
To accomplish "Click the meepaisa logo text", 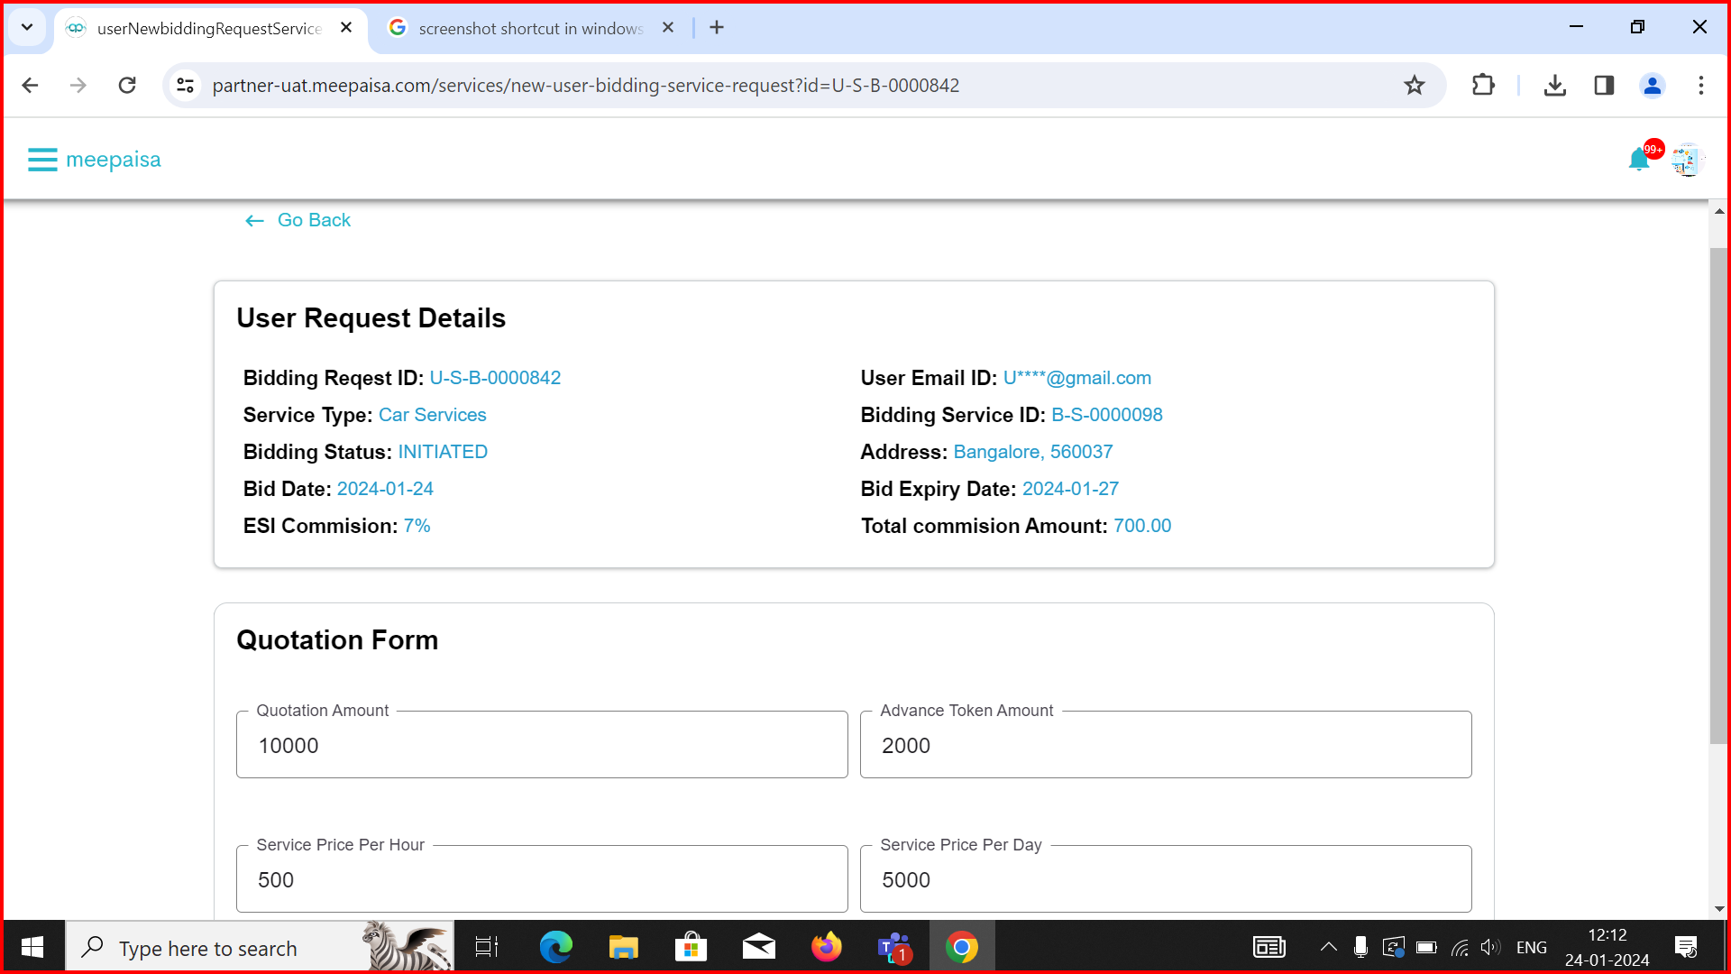I will coord(114,160).
